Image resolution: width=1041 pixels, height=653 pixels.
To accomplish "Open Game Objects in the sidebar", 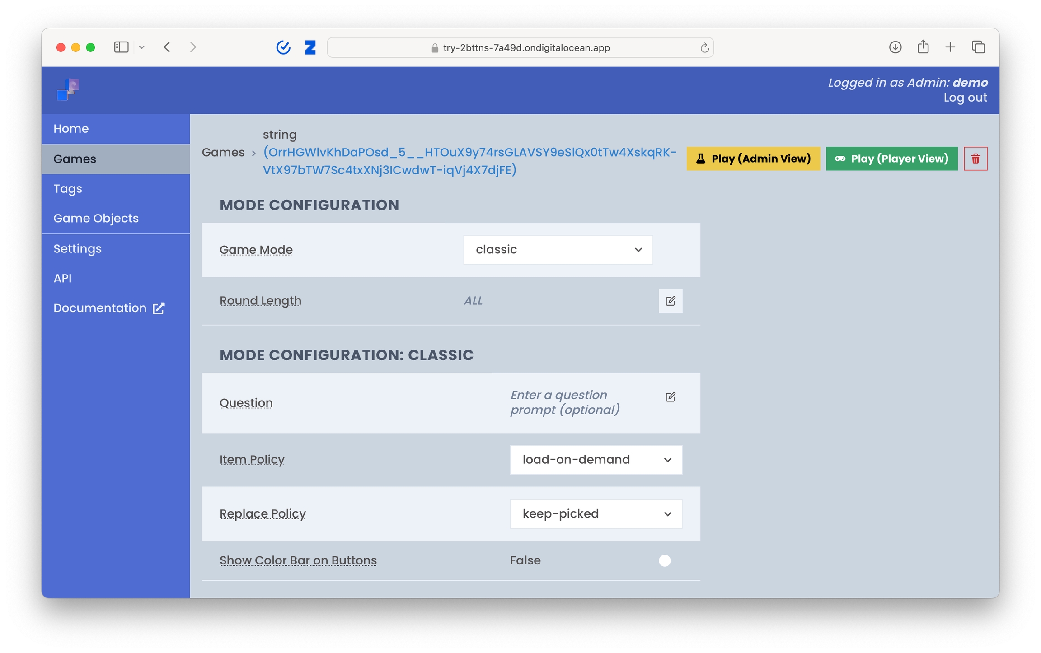I will [x=96, y=219].
